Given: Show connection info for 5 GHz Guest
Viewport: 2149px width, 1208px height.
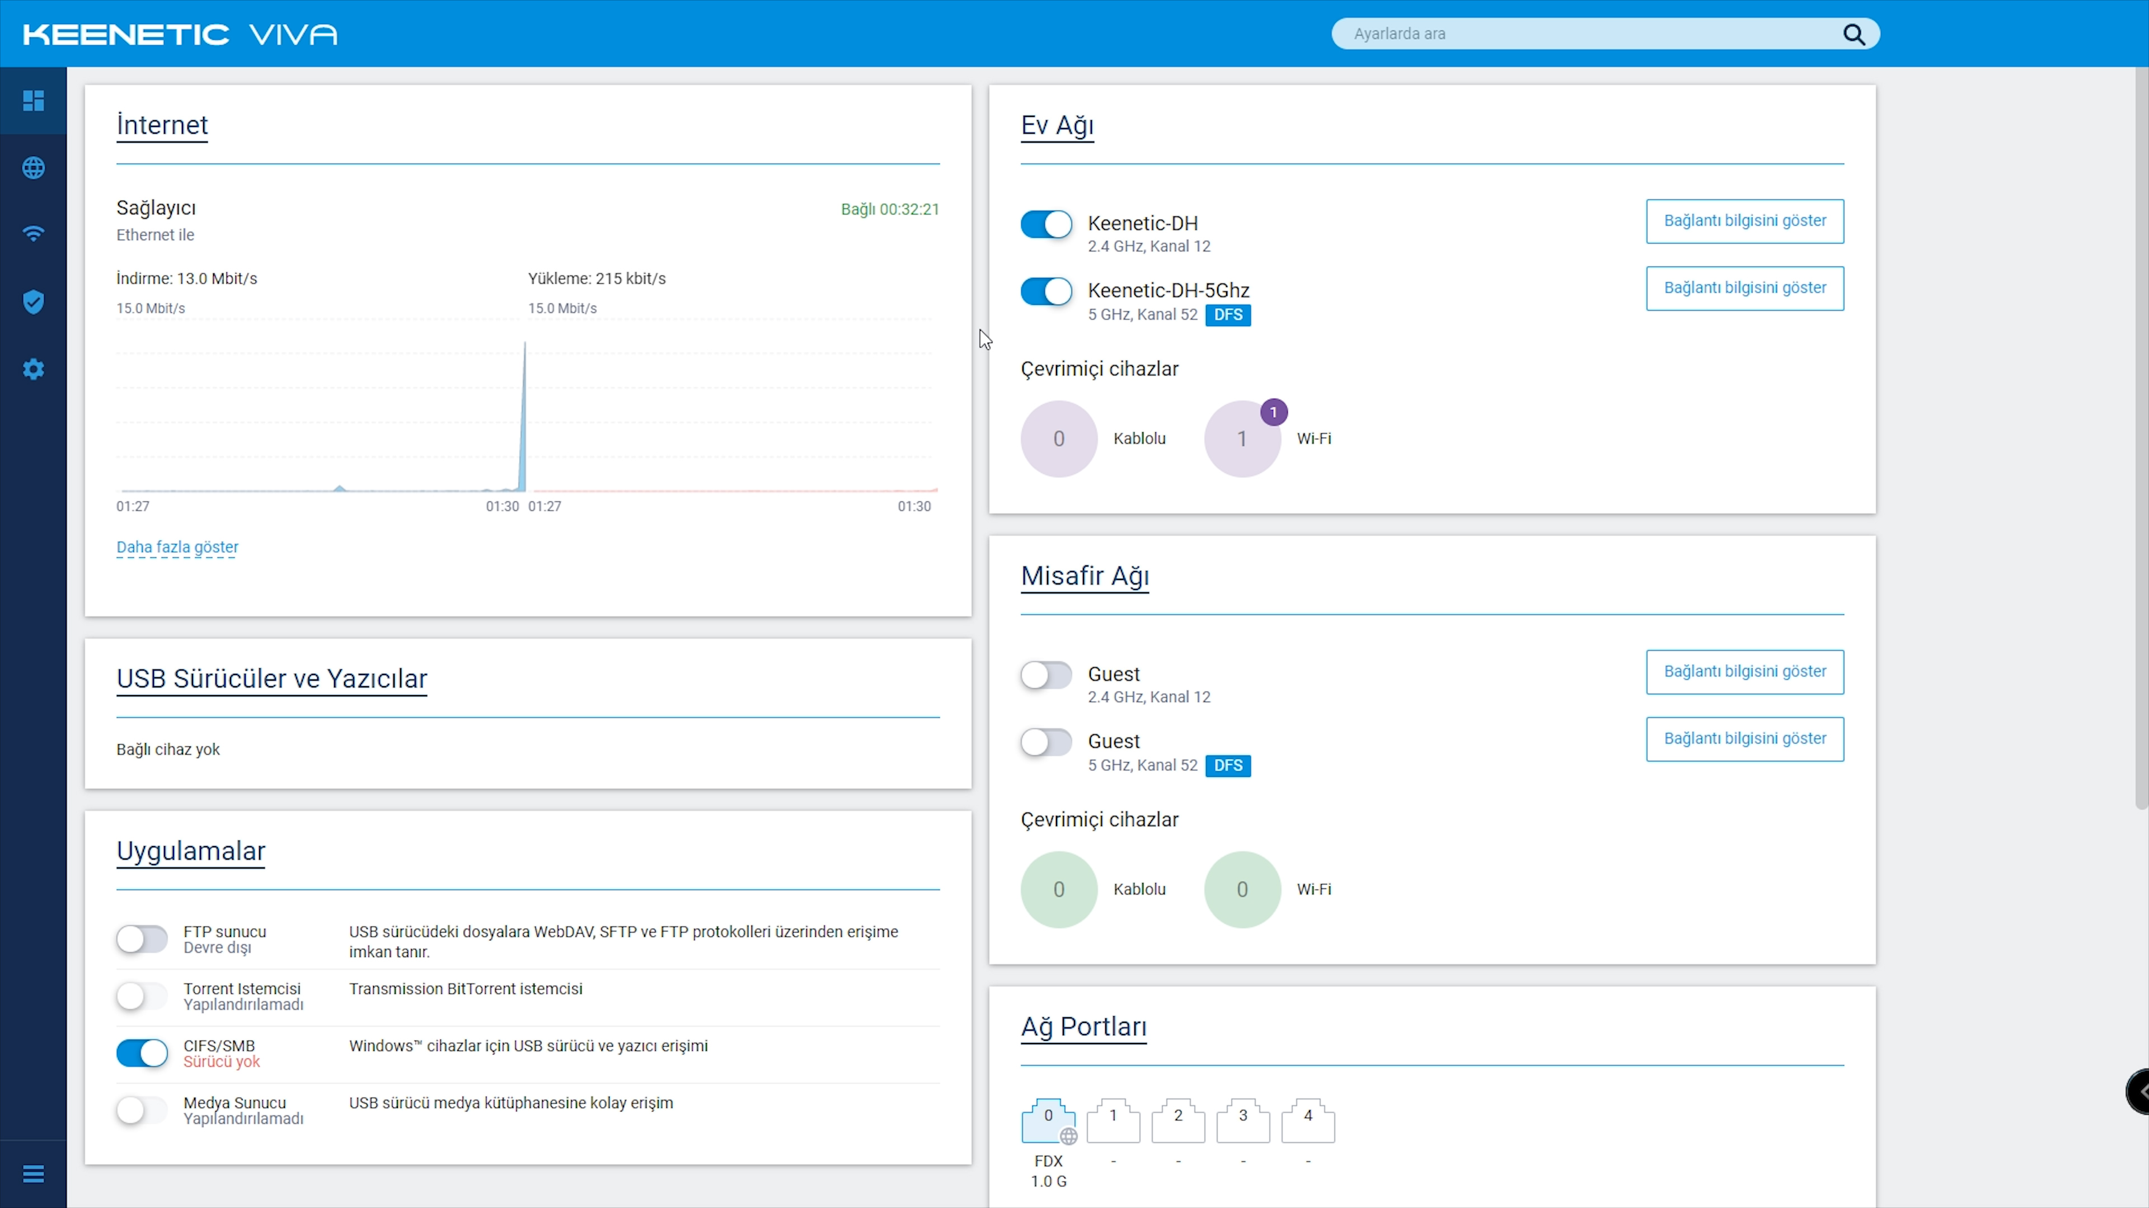Looking at the screenshot, I should click(1744, 739).
